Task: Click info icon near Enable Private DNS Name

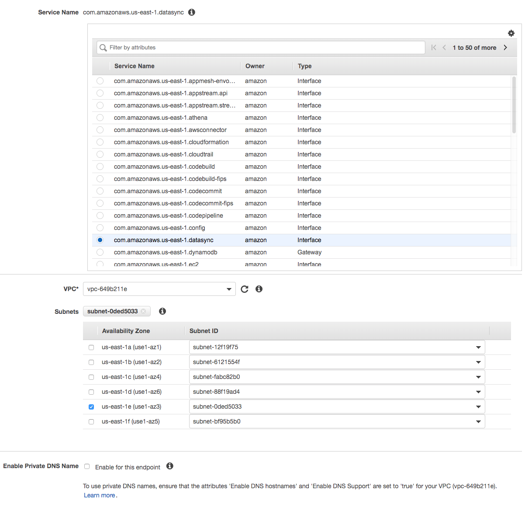Action: click(x=169, y=466)
